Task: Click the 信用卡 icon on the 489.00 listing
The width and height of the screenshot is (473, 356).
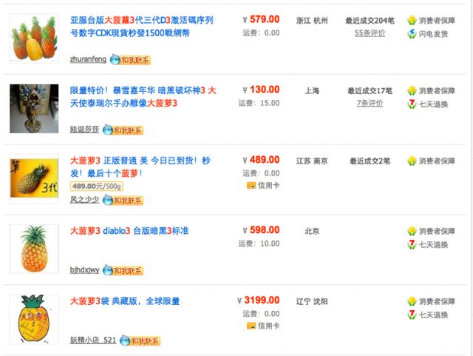Action: click(251, 186)
